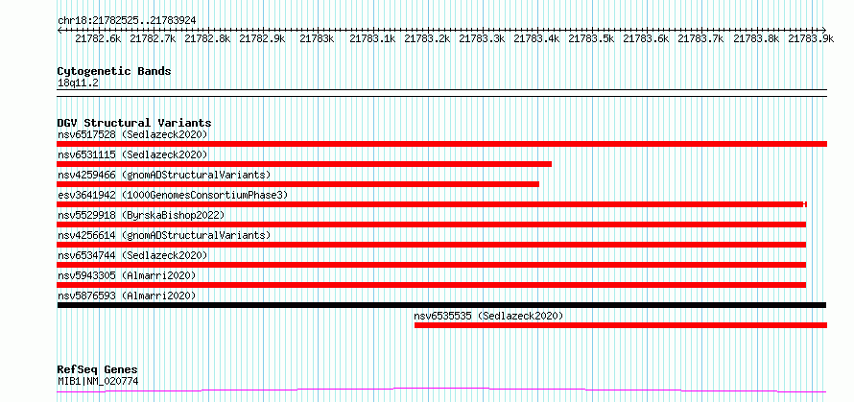
Task: Click the nsv6517528 (Sedlazeck2020) variant label
Action: (x=132, y=134)
